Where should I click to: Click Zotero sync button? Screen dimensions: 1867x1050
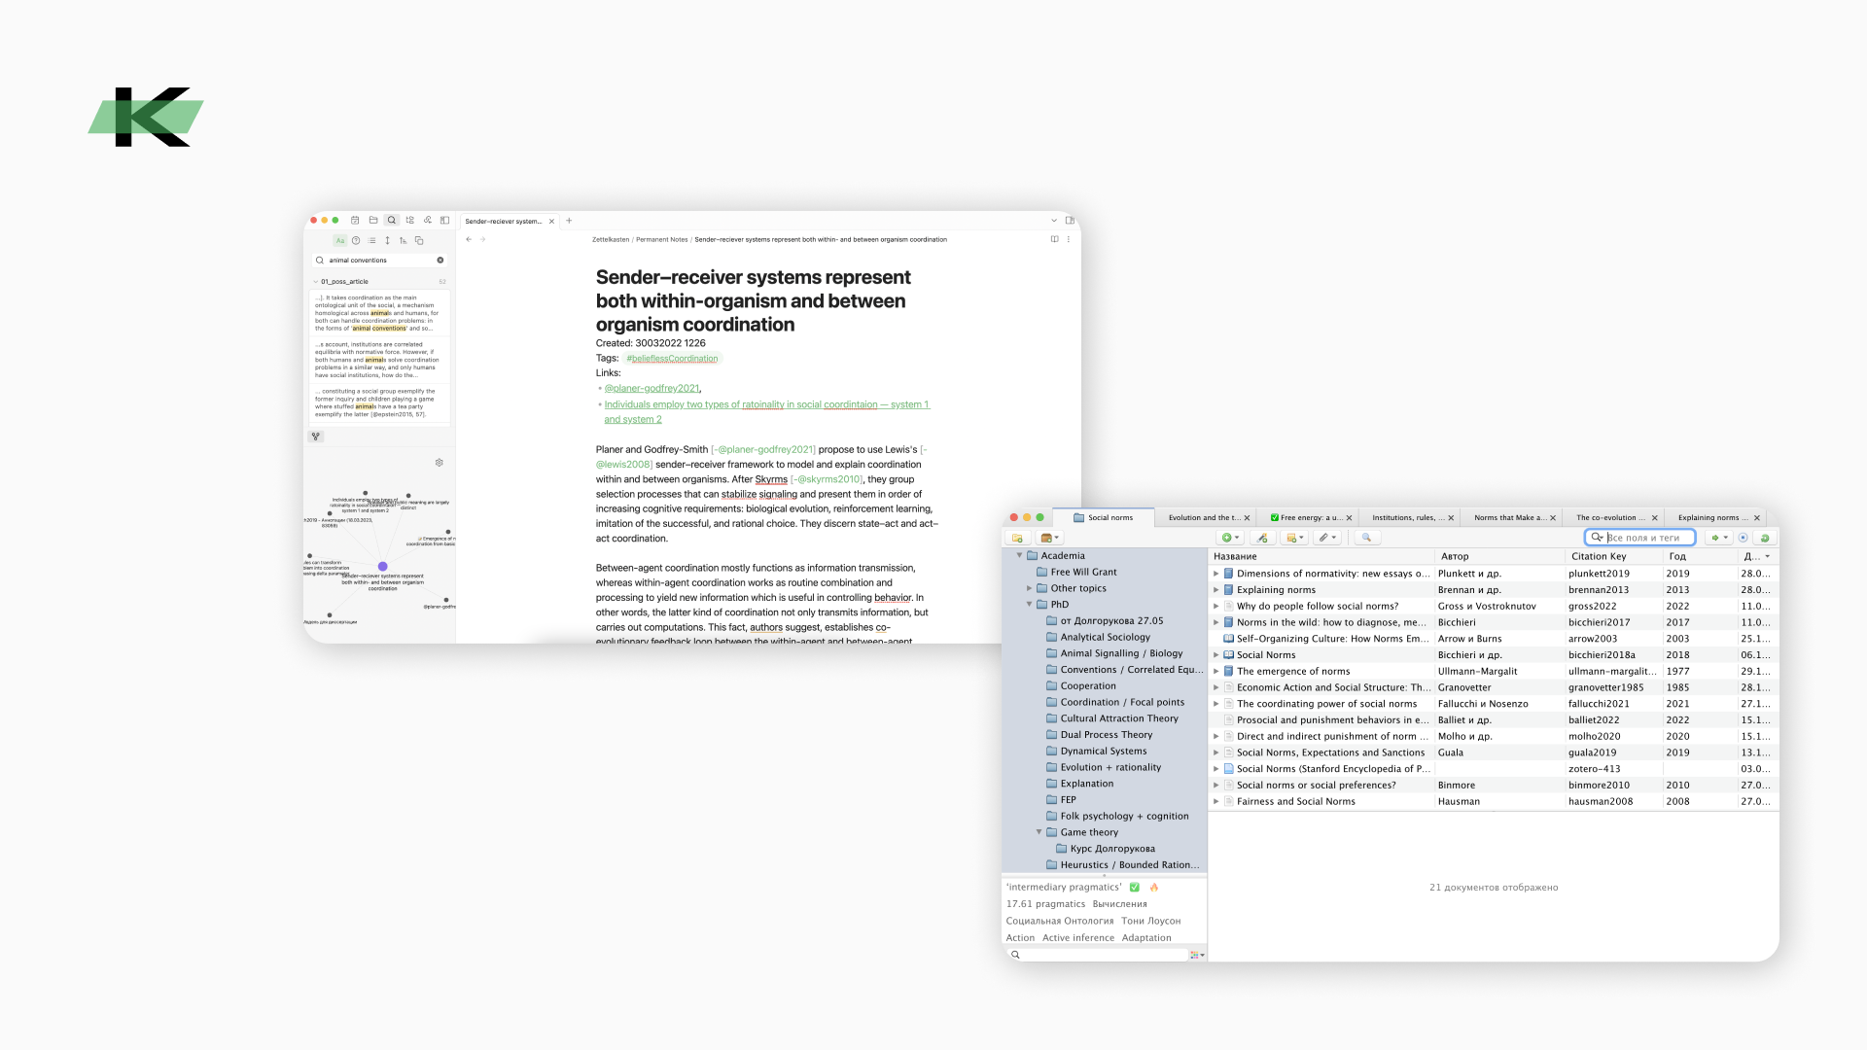pos(1765,538)
